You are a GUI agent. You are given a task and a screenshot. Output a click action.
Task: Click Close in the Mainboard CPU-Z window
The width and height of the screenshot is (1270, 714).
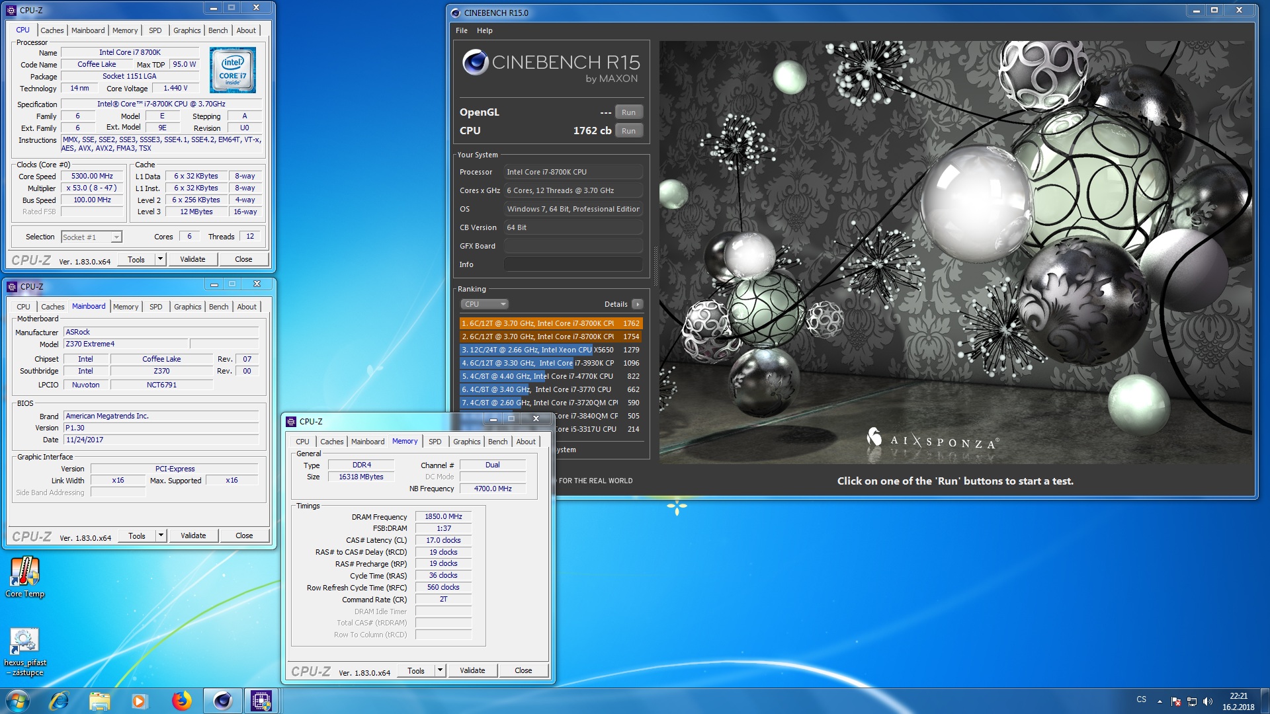pyautogui.click(x=244, y=535)
